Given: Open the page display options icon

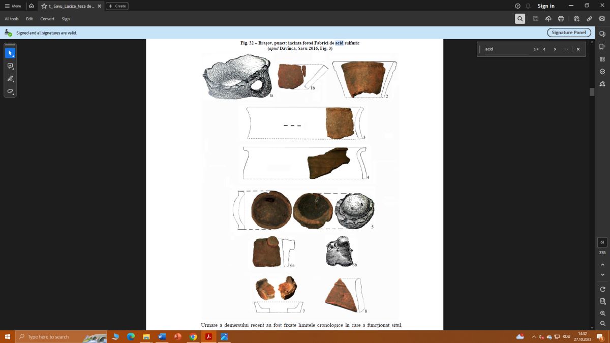Looking at the screenshot, I should pos(602,301).
